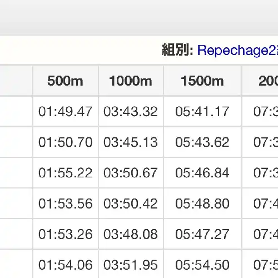Select the 03:50.42 split time cell
This screenshot has height=278, width=278.
click(131, 203)
